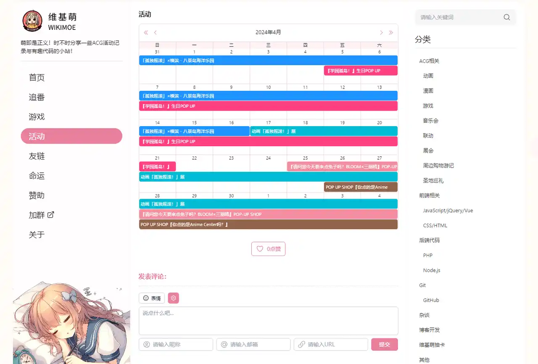The image size is (538, 364).
Task: Click the WIKIMOE avatar logo
Action: [x=32, y=21]
